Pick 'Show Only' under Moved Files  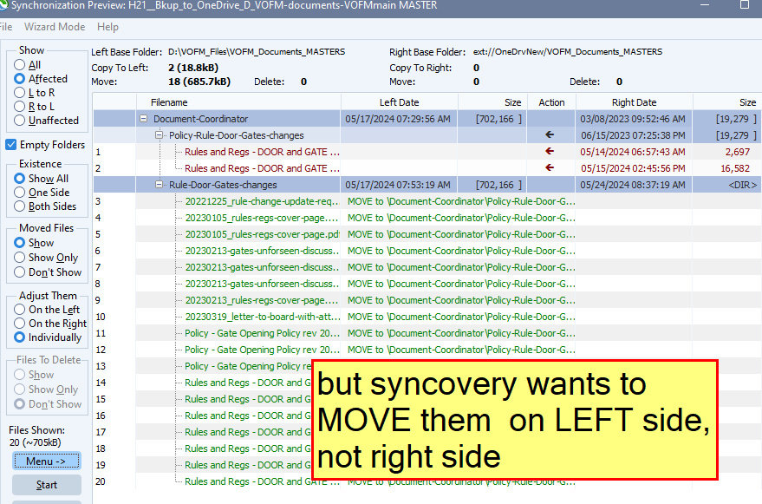[x=20, y=258]
